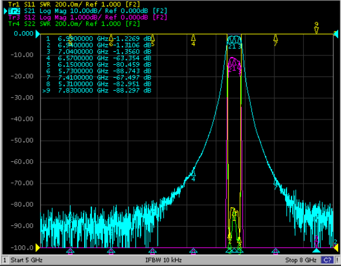This screenshot has height=266, width=341.
Task: Activate the highlighted Tr2 S21 Log Mag trace
Action: 88,11
